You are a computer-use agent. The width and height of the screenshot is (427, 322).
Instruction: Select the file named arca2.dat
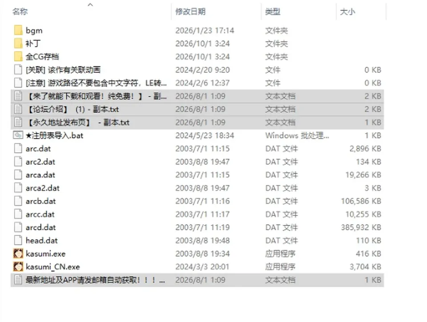click(x=43, y=188)
